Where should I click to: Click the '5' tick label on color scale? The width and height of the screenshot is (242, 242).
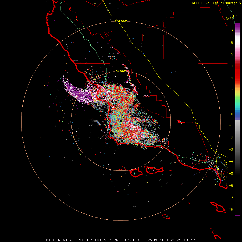click(x=232, y=54)
